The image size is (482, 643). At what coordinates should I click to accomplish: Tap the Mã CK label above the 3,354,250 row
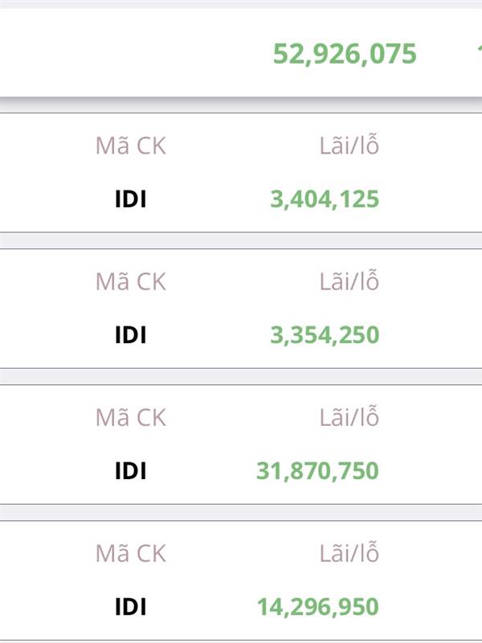coord(130,282)
